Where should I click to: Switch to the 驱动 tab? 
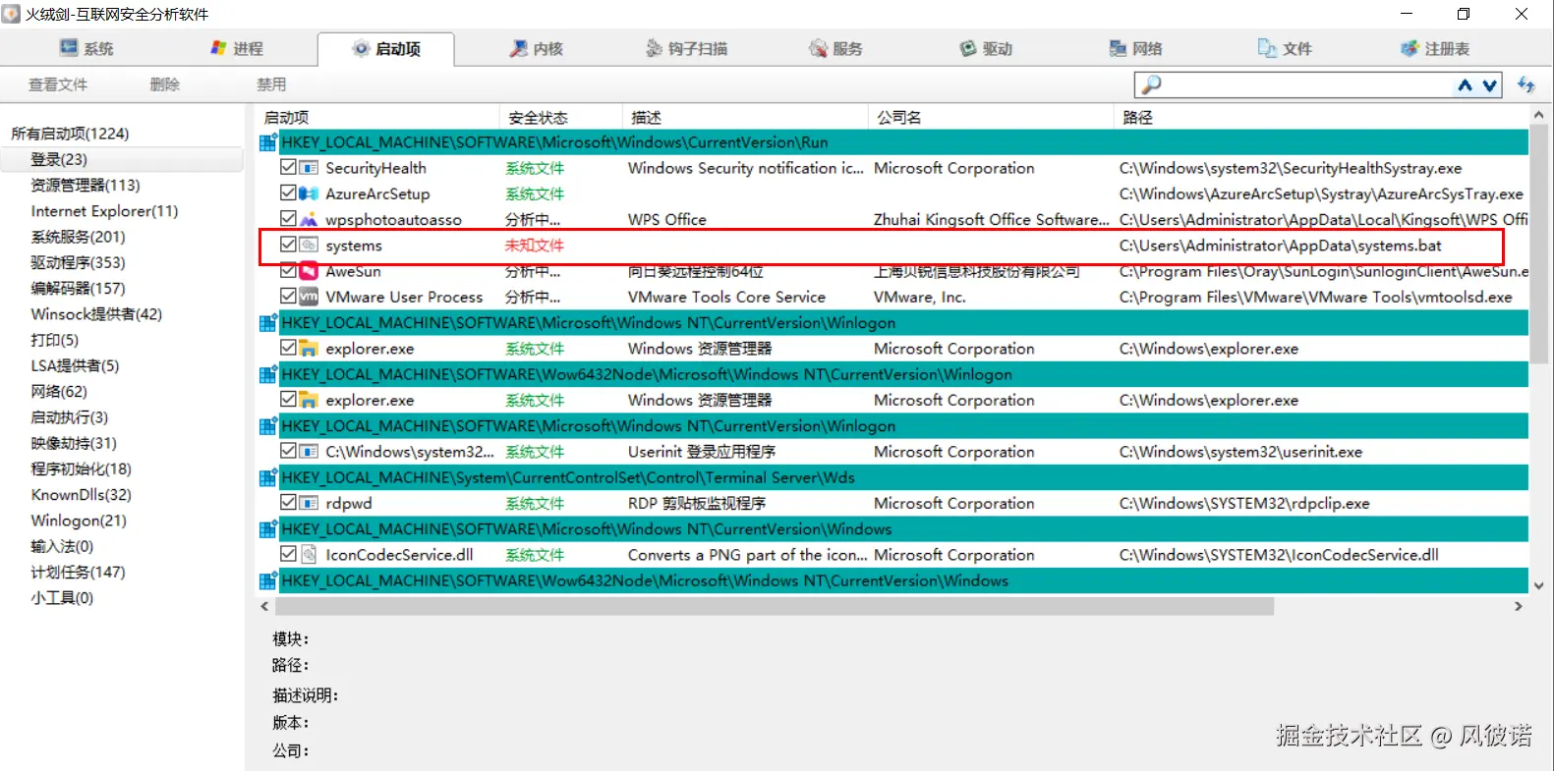[986, 48]
